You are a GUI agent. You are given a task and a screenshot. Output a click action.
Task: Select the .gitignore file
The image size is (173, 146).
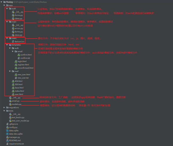(x=13, y=124)
